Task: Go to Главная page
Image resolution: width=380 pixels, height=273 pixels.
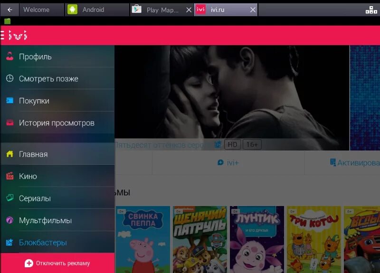Action: pos(57,154)
